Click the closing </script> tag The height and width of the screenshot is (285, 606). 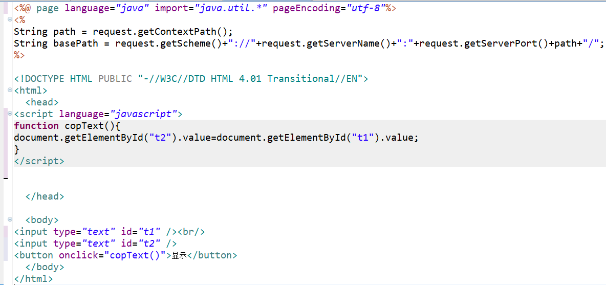click(x=39, y=161)
